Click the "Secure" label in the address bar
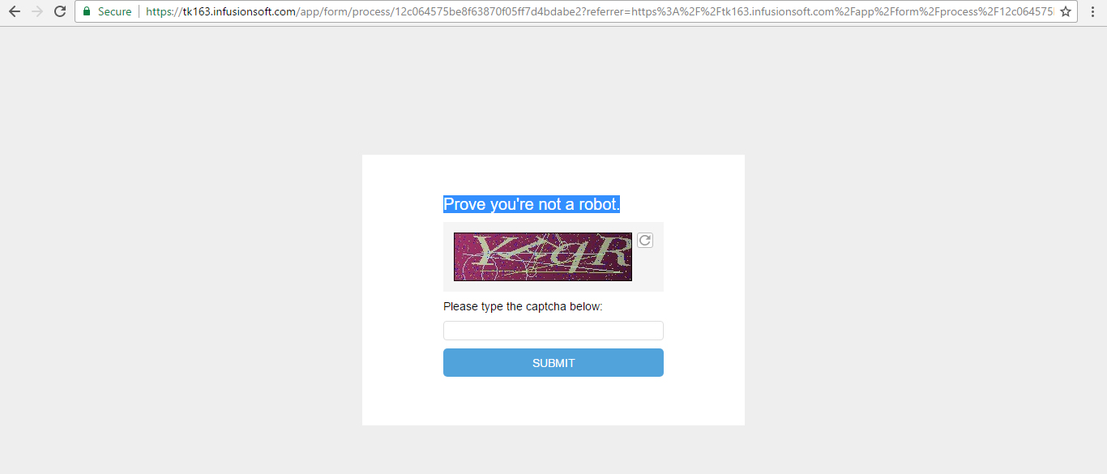Image resolution: width=1107 pixels, height=474 pixels. pyautogui.click(x=114, y=11)
